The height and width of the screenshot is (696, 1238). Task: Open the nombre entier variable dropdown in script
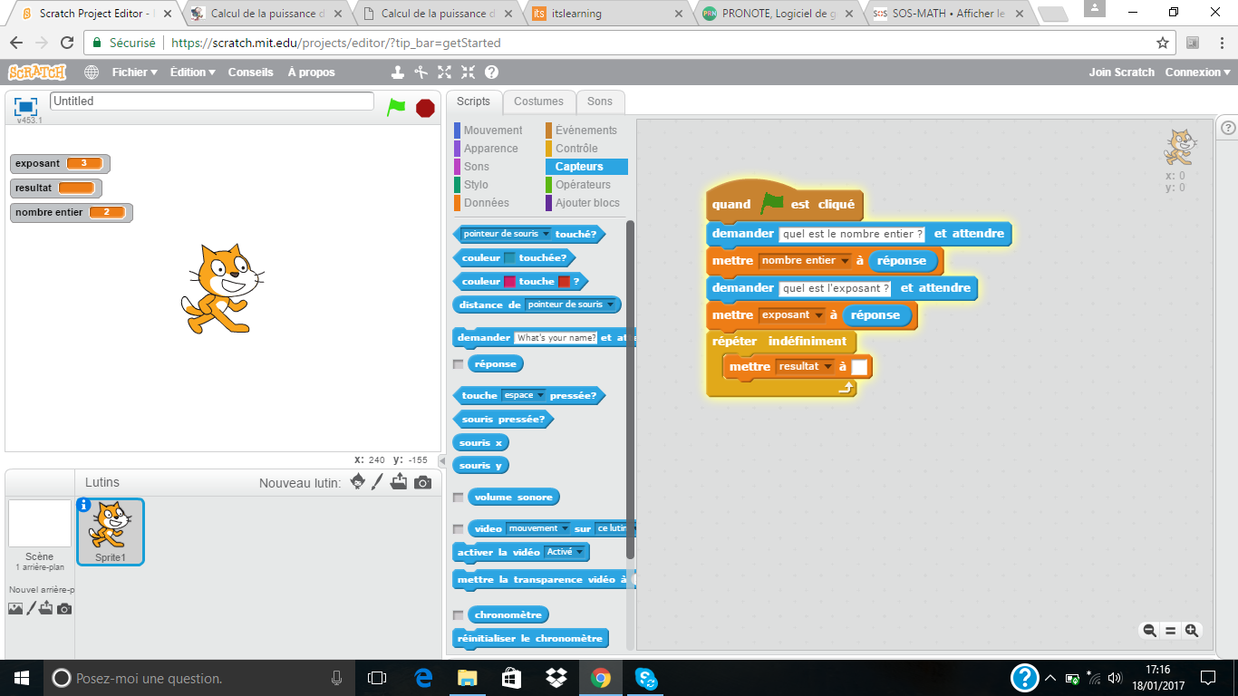pos(846,261)
